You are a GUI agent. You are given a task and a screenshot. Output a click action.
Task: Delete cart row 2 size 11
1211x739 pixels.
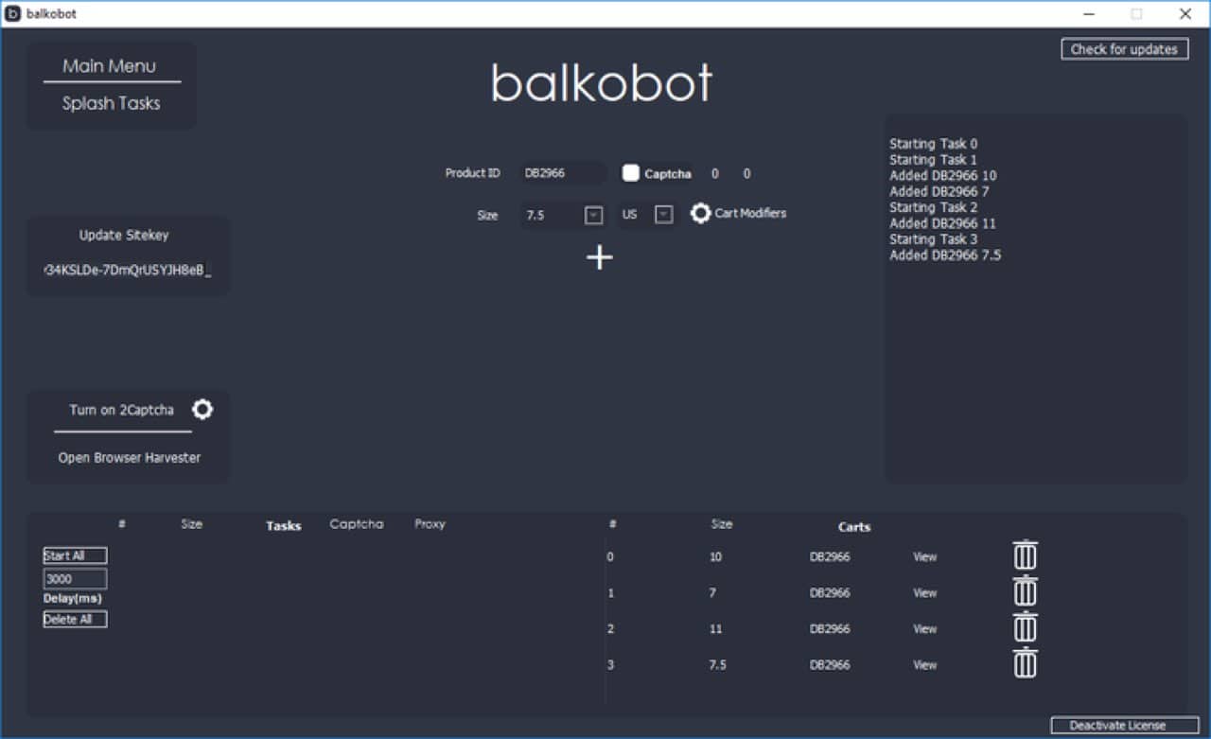tap(1025, 627)
